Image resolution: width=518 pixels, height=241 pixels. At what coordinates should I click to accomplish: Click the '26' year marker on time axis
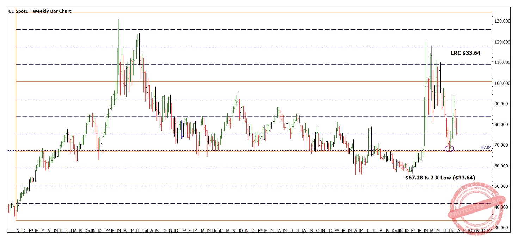(413, 230)
